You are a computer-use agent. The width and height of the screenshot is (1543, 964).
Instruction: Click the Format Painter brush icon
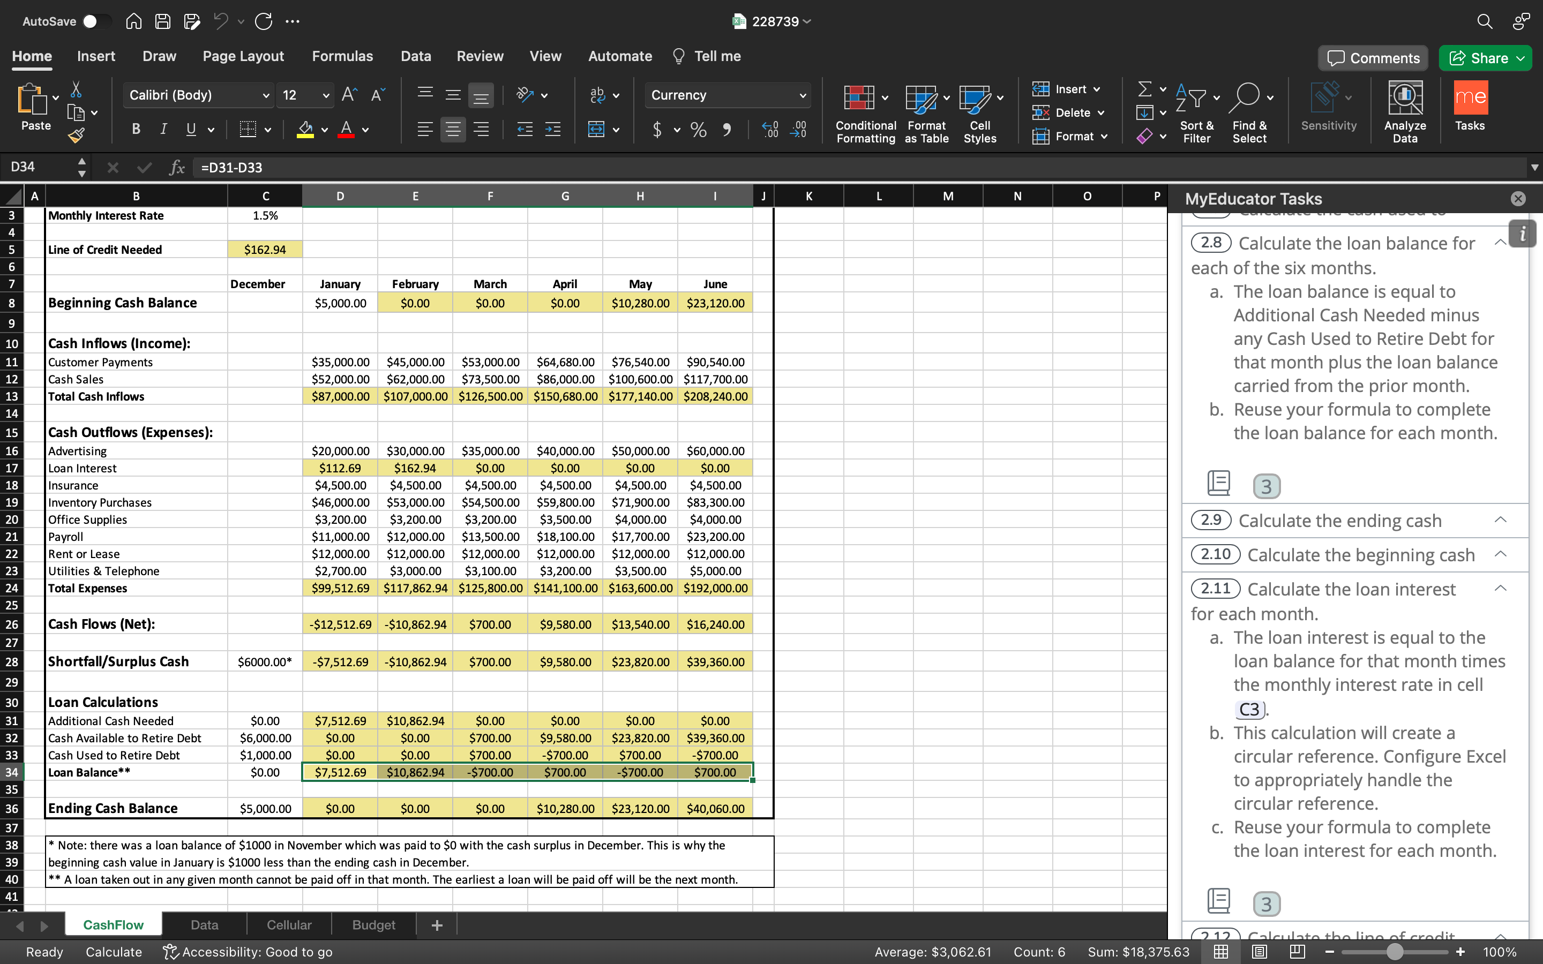[x=76, y=134]
